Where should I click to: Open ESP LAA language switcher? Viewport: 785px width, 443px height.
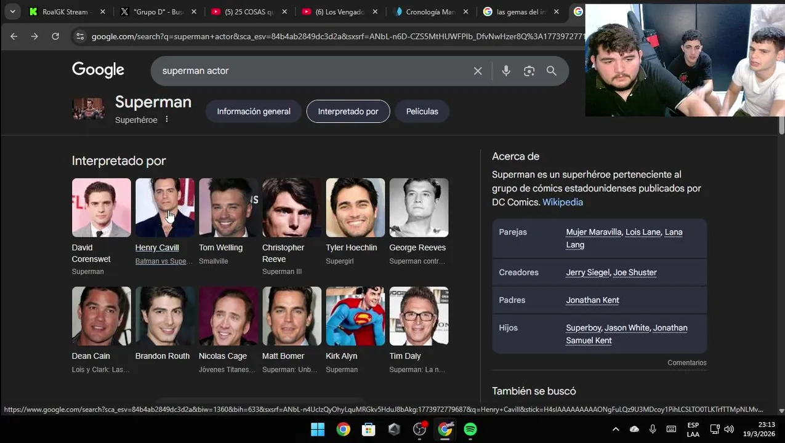point(693,429)
